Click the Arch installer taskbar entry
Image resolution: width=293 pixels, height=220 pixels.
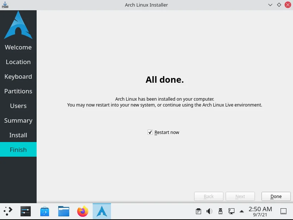(x=102, y=211)
